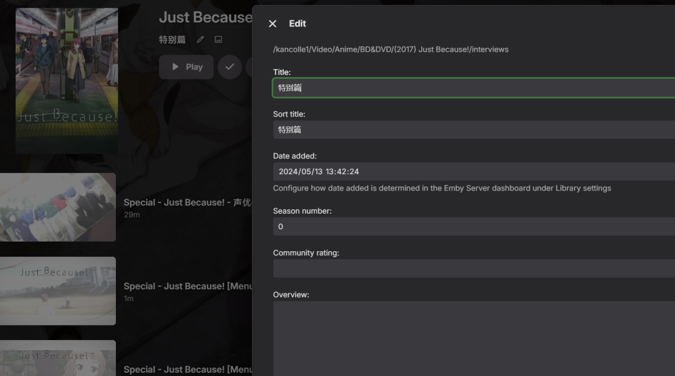675x376 pixels.
Task: Click the 特別篇 season subtitle text
Action: tap(172, 40)
